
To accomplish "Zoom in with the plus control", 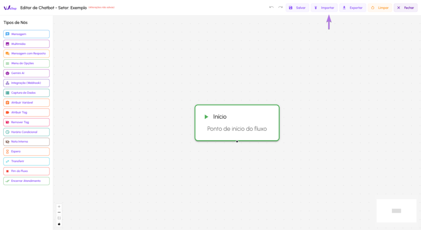I will point(59,207).
